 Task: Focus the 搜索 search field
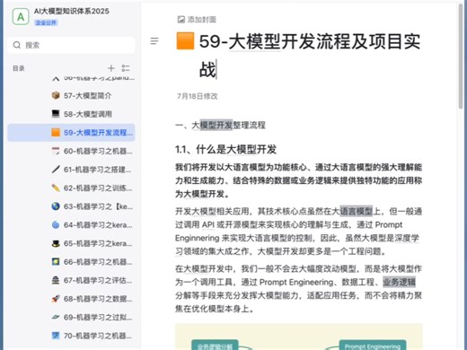(71, 45)
